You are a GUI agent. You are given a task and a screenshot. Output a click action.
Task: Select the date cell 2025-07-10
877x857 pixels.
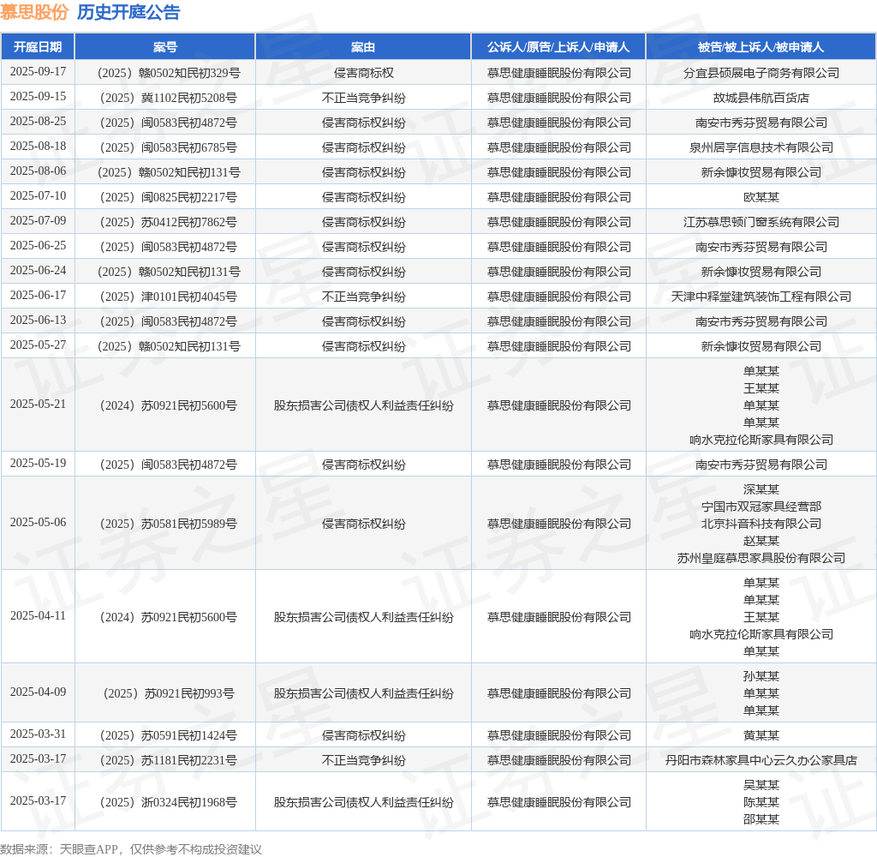click(x=38, y=196)
